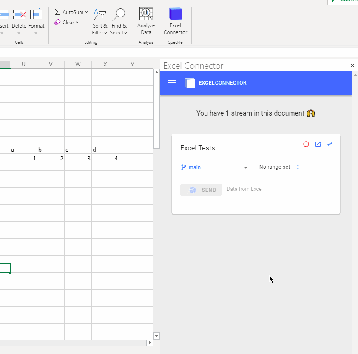Open Excel Tests stream in browser

pyautogui.click(x=318, y=144)
